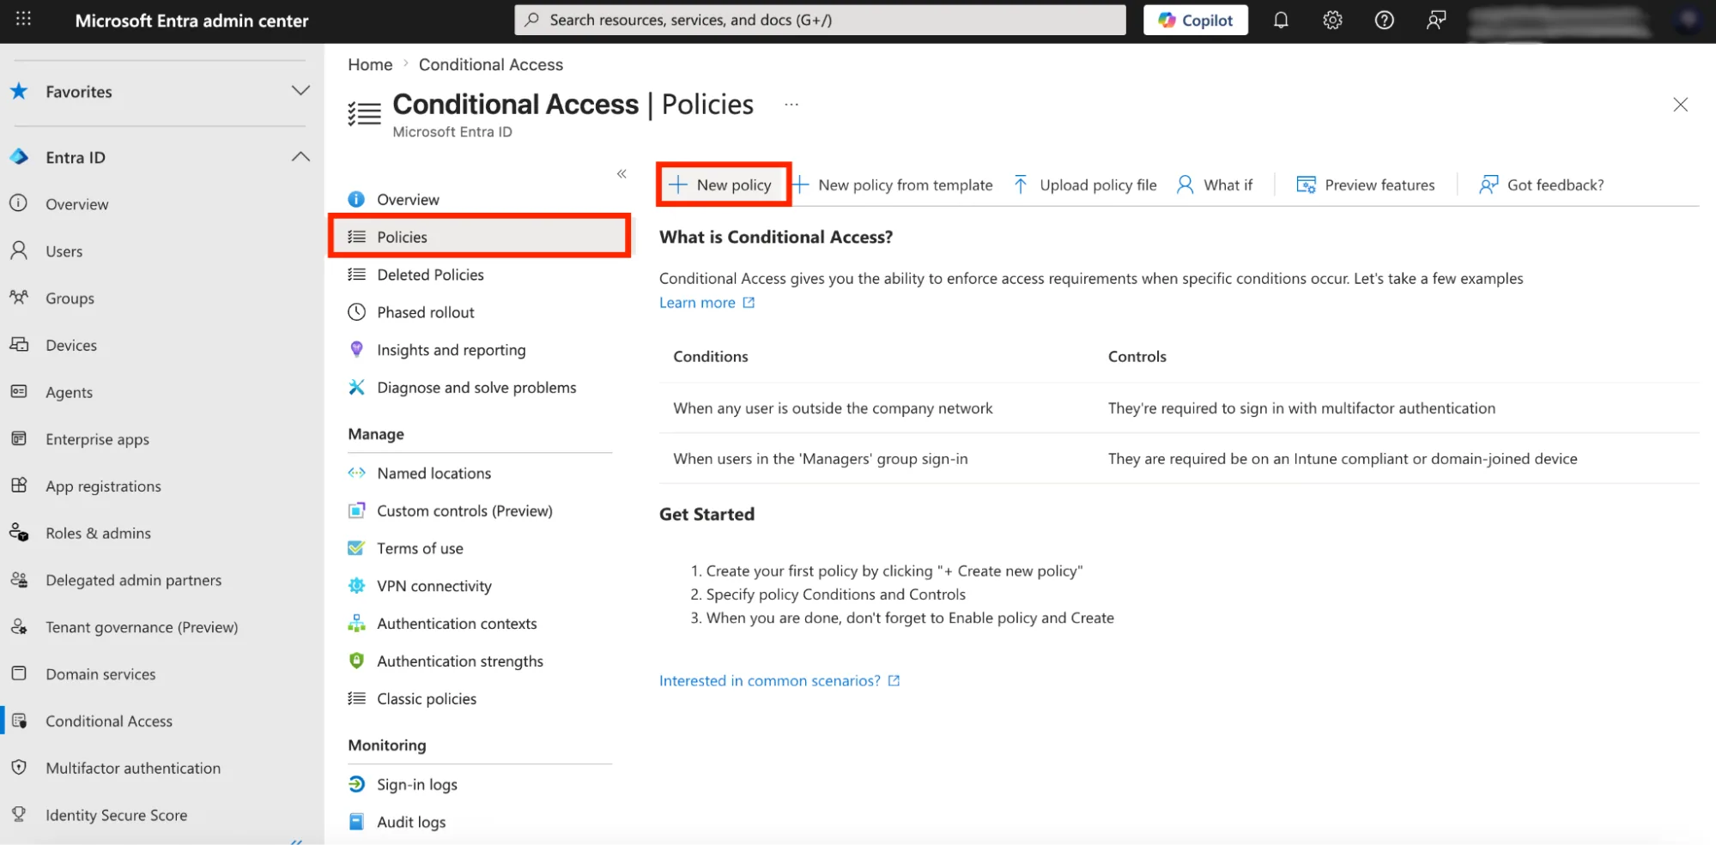1716x845 pixels.
Task: Open Devices in the left sidebar
Action: click(x=71, y=346)
